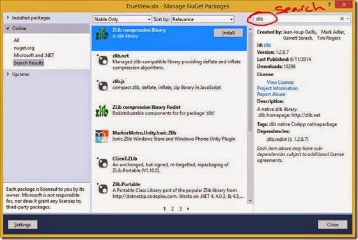The height and width of the screenshot is (240, 358).
Task: Click the package list scrollbar thumb
Action: click(250, 83)
